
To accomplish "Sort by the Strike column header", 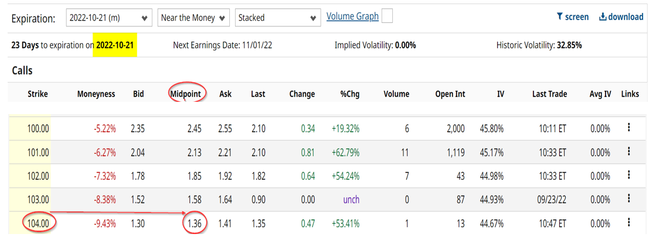I will 38,94.
